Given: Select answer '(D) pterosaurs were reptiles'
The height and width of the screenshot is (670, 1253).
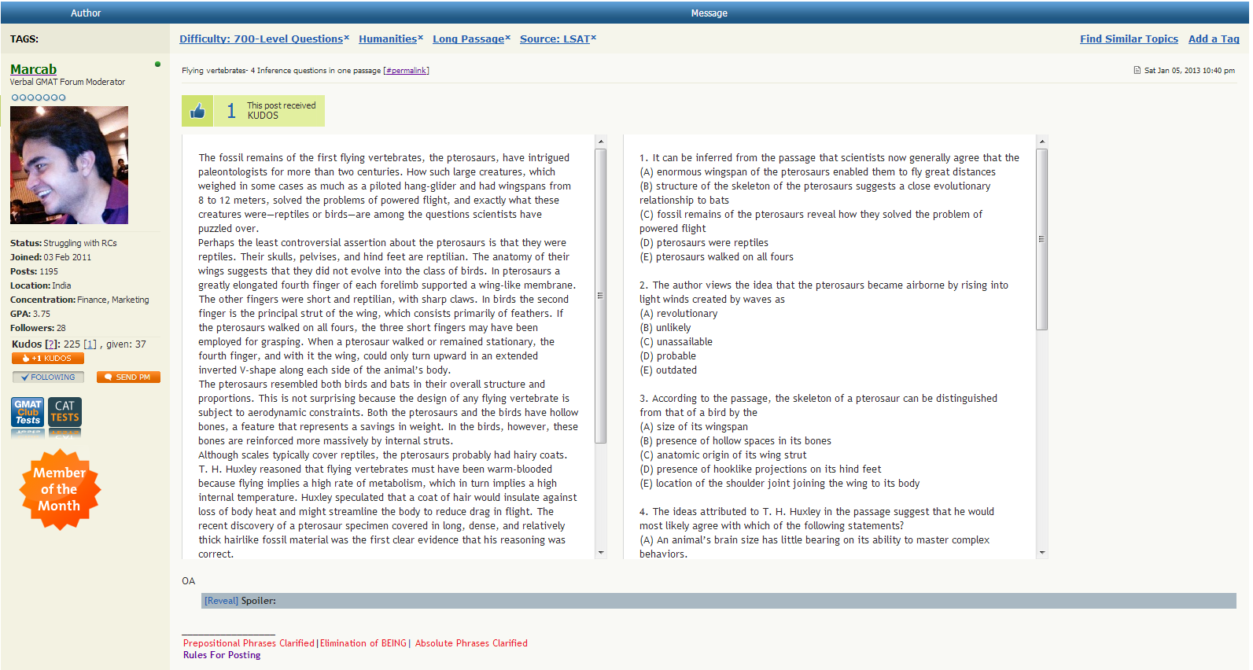Looking at the screenshot, I should tap(704, 243).
